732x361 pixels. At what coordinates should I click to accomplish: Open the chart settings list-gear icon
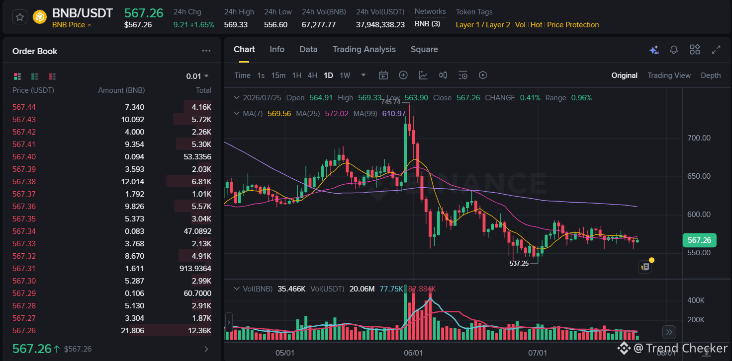tap(463, 75)
